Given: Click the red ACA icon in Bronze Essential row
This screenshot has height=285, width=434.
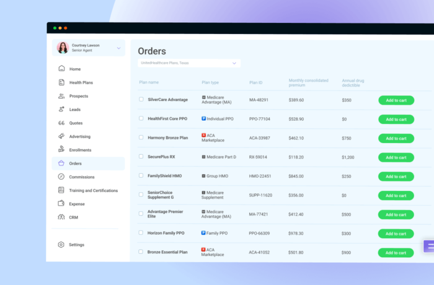Looking at the screenshot, I should (x=203, y=250).
